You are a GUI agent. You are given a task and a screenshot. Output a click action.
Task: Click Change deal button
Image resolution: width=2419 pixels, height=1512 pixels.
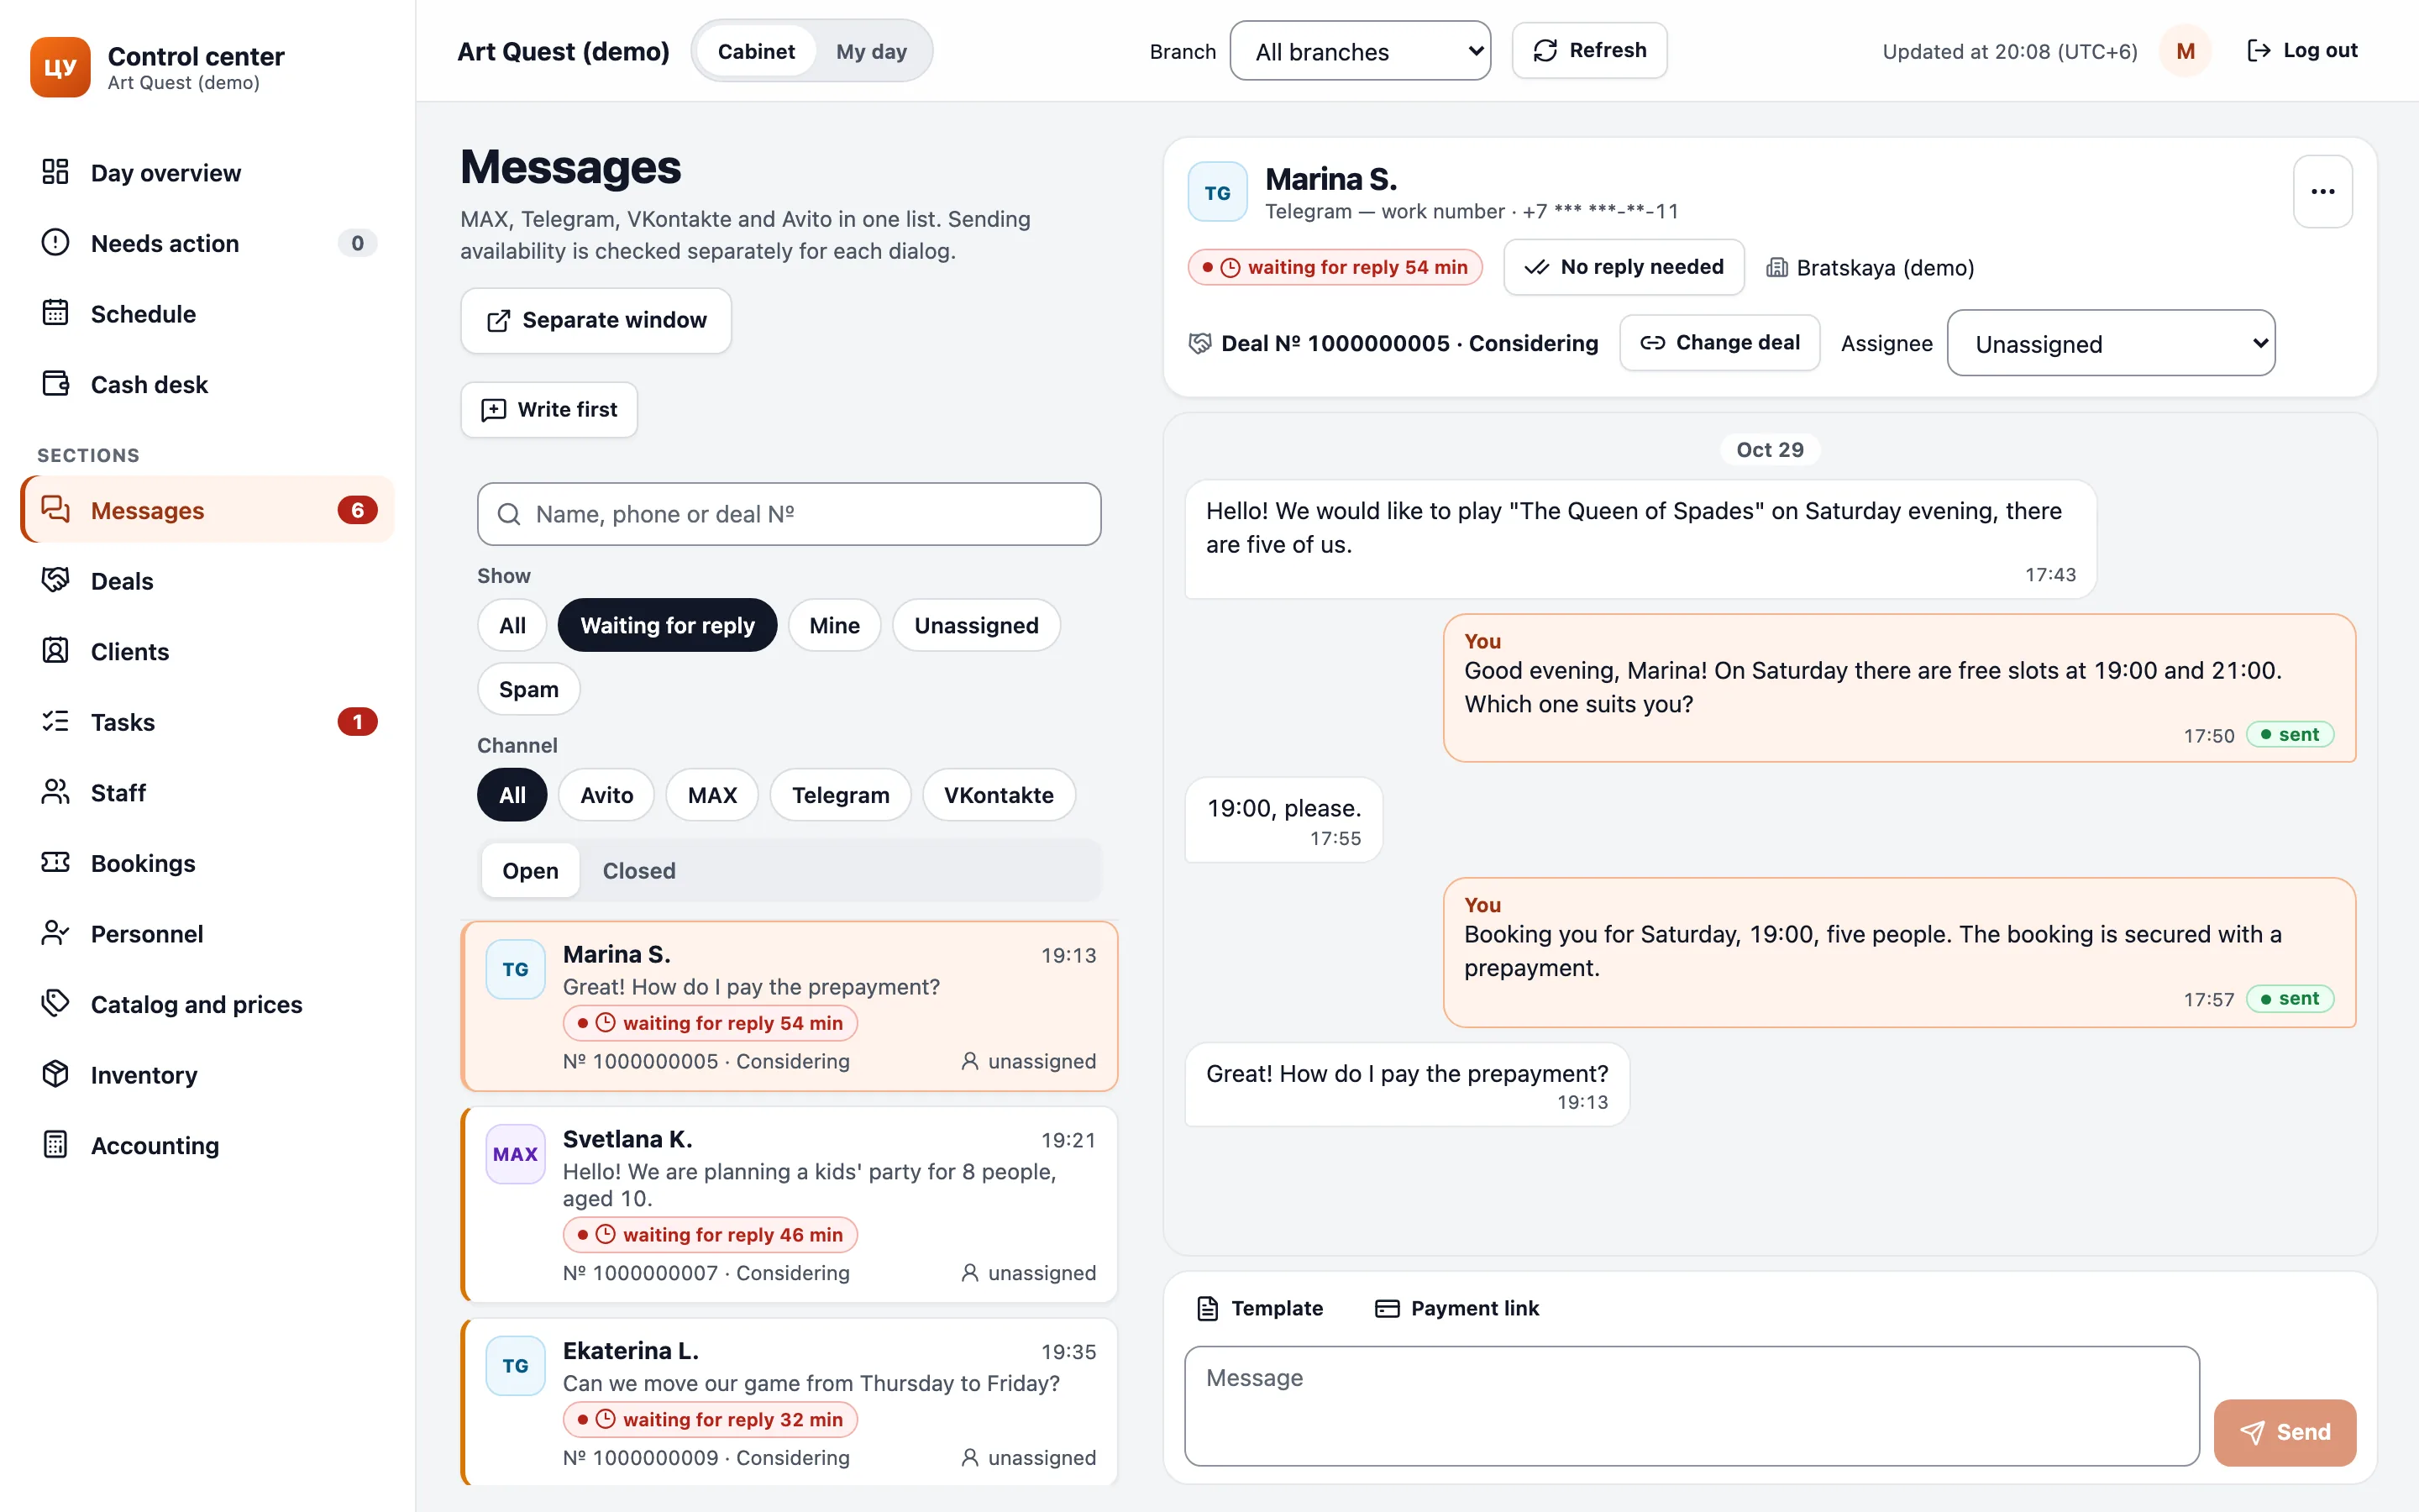1719,343
